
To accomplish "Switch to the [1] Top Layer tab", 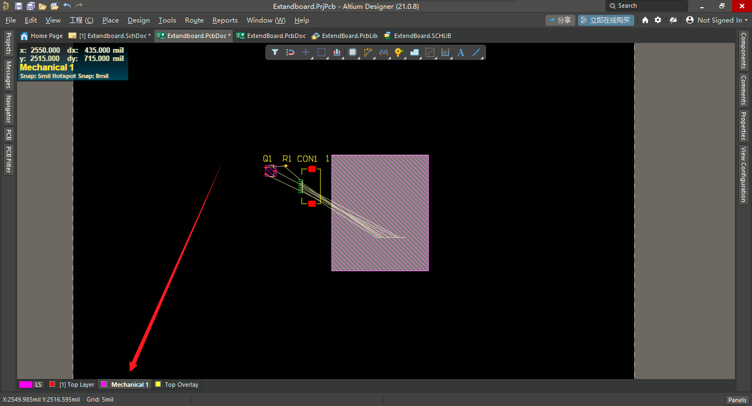I will point(72,385).
